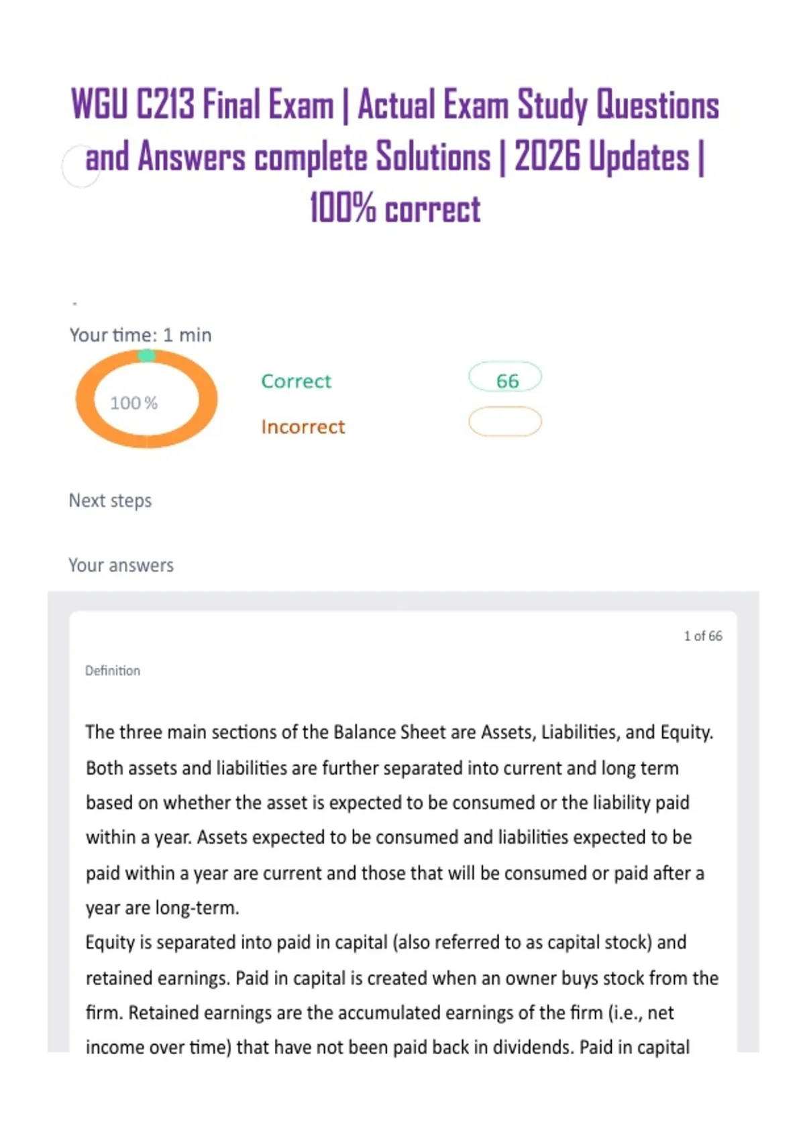Click the answer card white panel header
The image size is (805, 1140).
click(x=403, y=650)
